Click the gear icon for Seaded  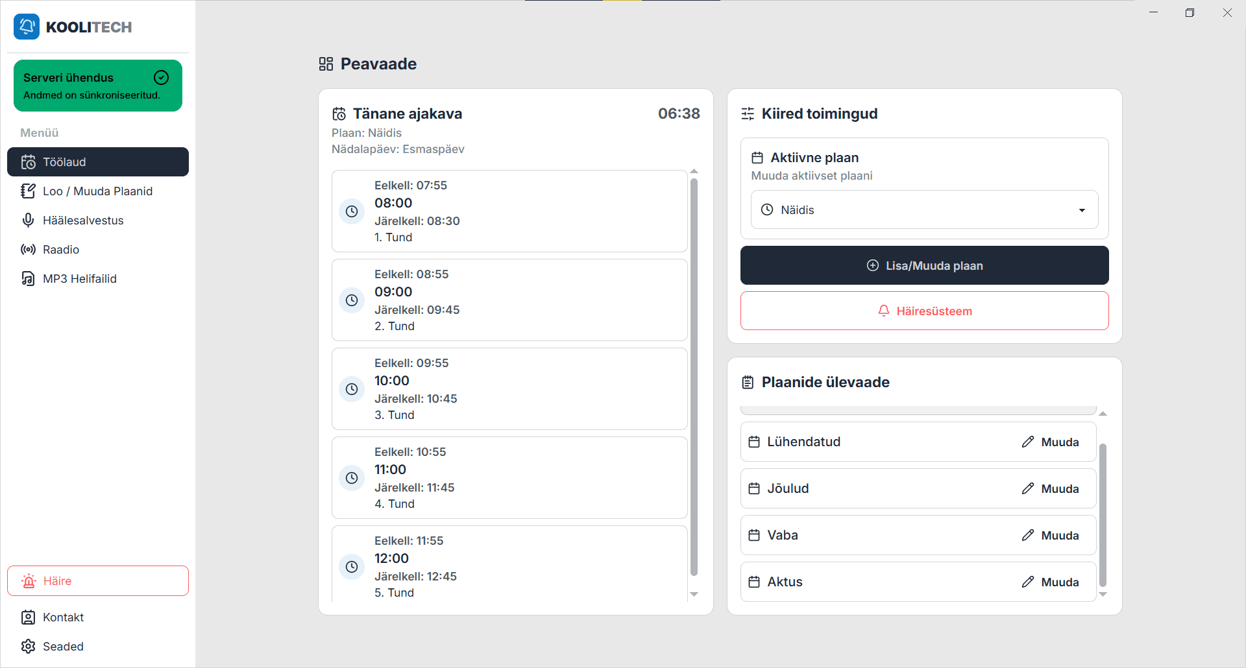pos(28,647)
